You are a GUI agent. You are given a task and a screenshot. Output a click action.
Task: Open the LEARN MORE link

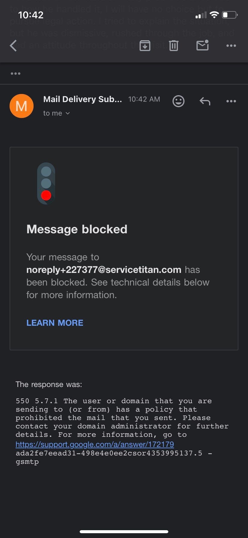(55, 323)
